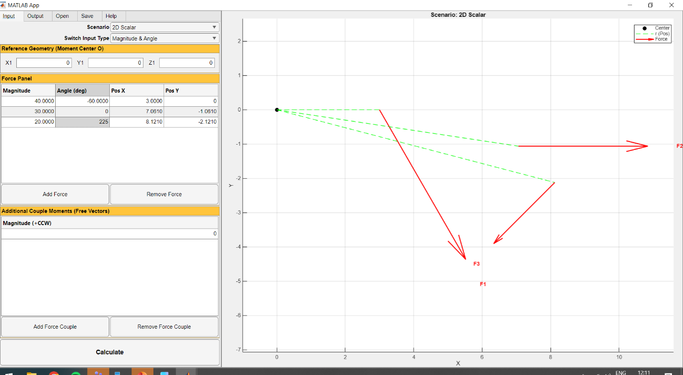Click the Z1 reference coordinate field
Image resolution: width=683 pixels, height=375 pixels.
[x=187, y=63]
